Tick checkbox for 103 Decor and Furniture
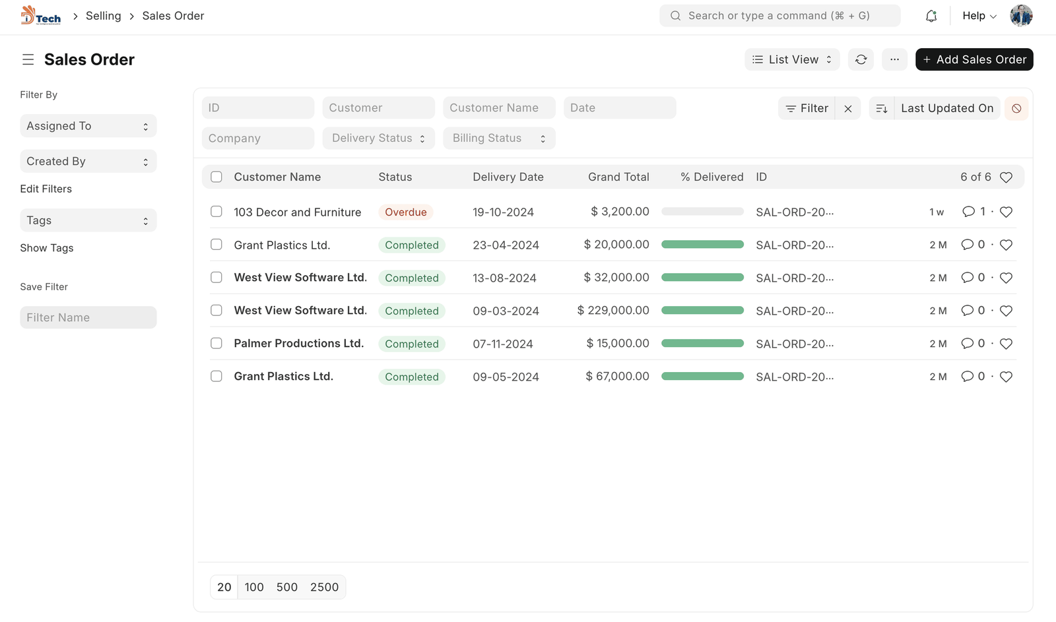 pos(216,212)
